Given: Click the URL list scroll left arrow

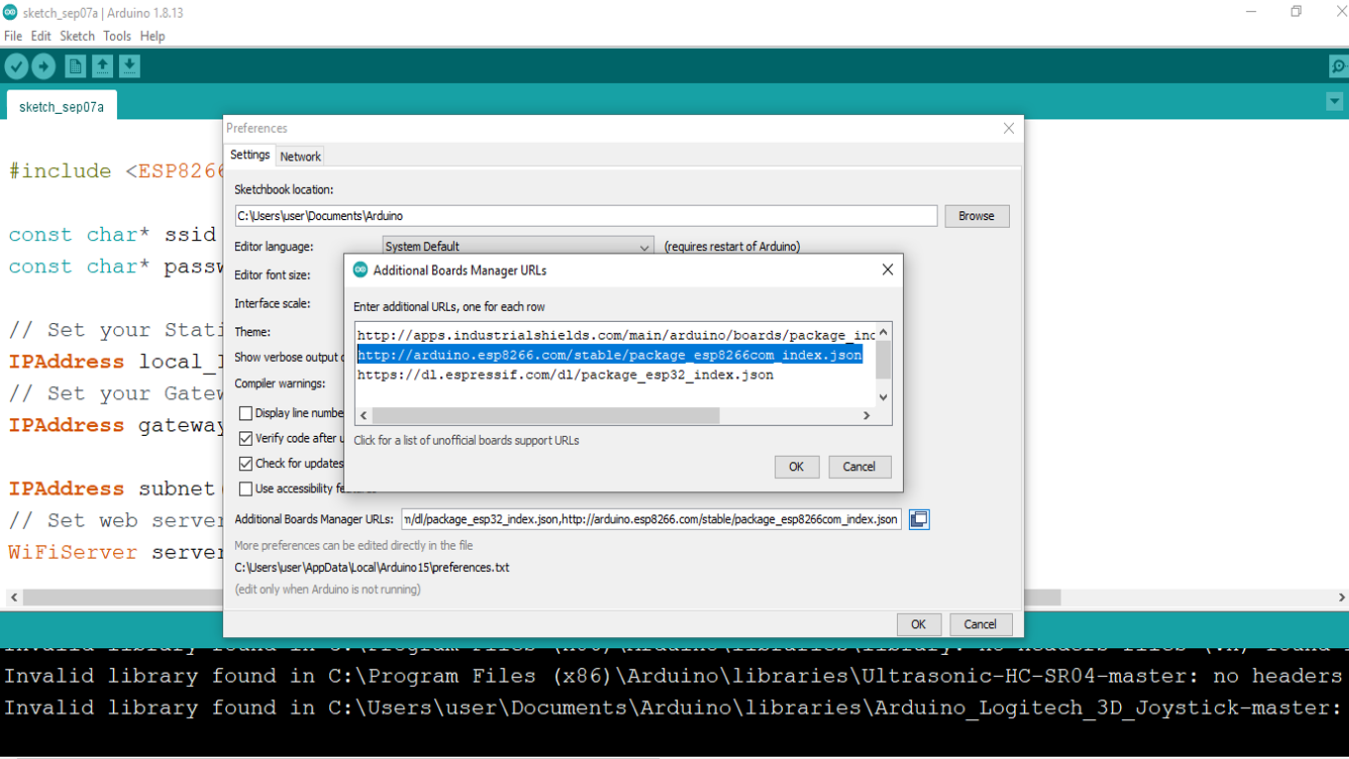Looking at the screenshot, I should [x=364, y=415].
